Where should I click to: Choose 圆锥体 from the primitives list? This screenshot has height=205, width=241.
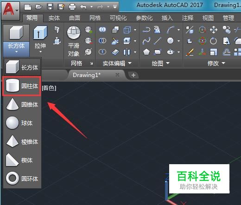(x=22, y=104)
